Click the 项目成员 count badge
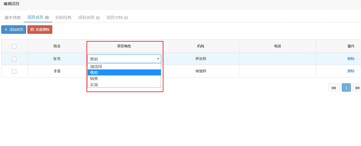This screenshot has width=361, height=146. pos(47,17)
